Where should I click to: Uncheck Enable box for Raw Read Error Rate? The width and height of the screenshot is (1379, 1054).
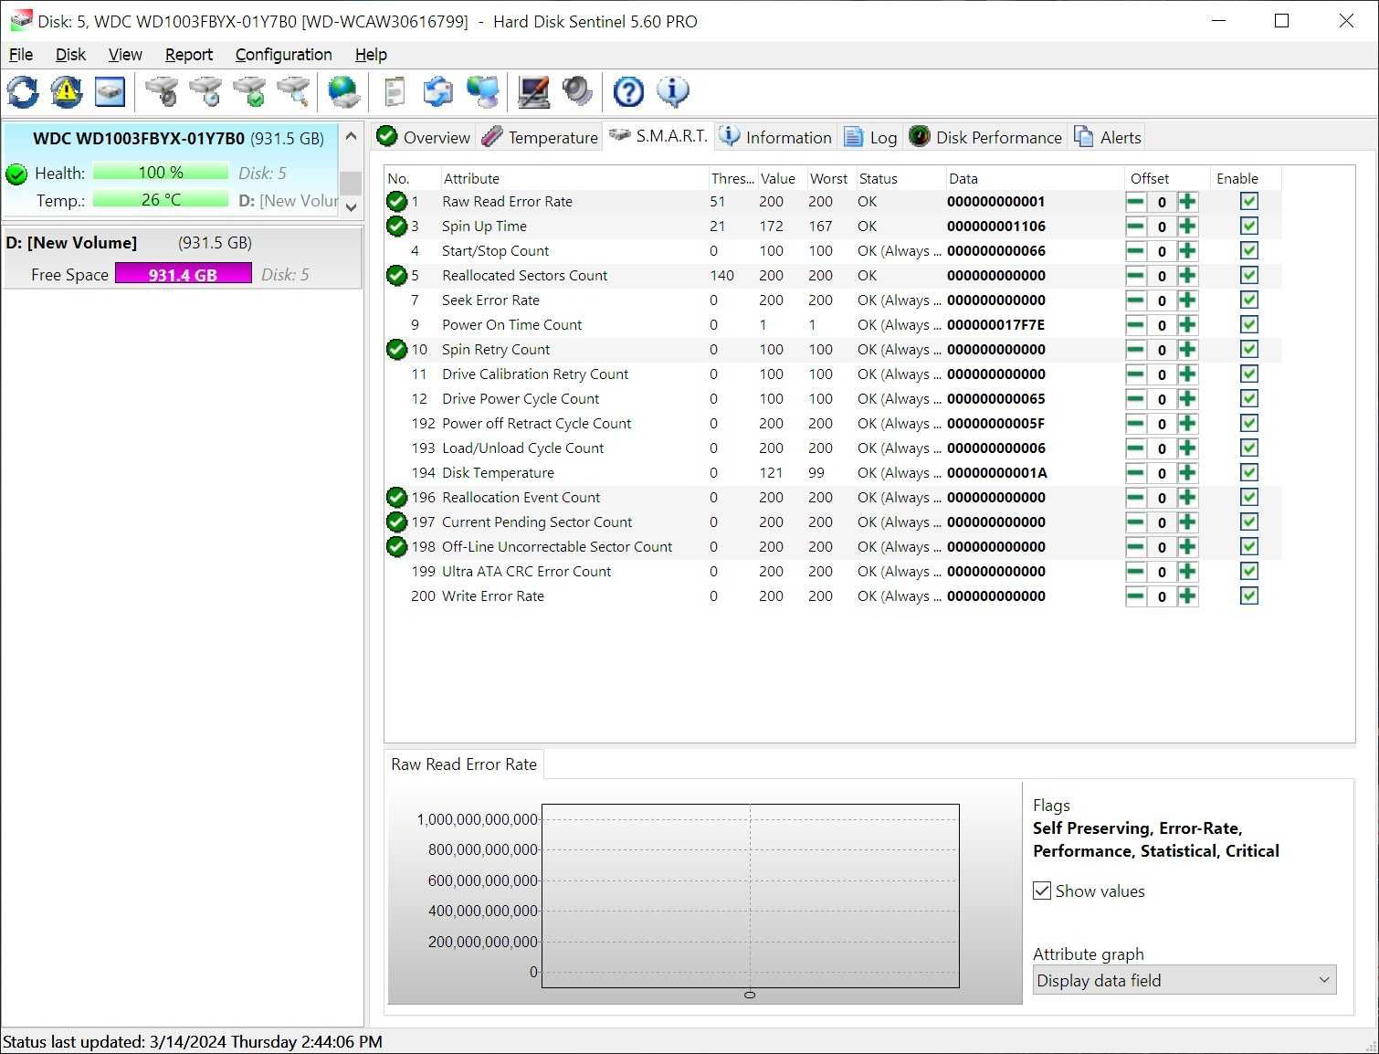pos(1249,202)
